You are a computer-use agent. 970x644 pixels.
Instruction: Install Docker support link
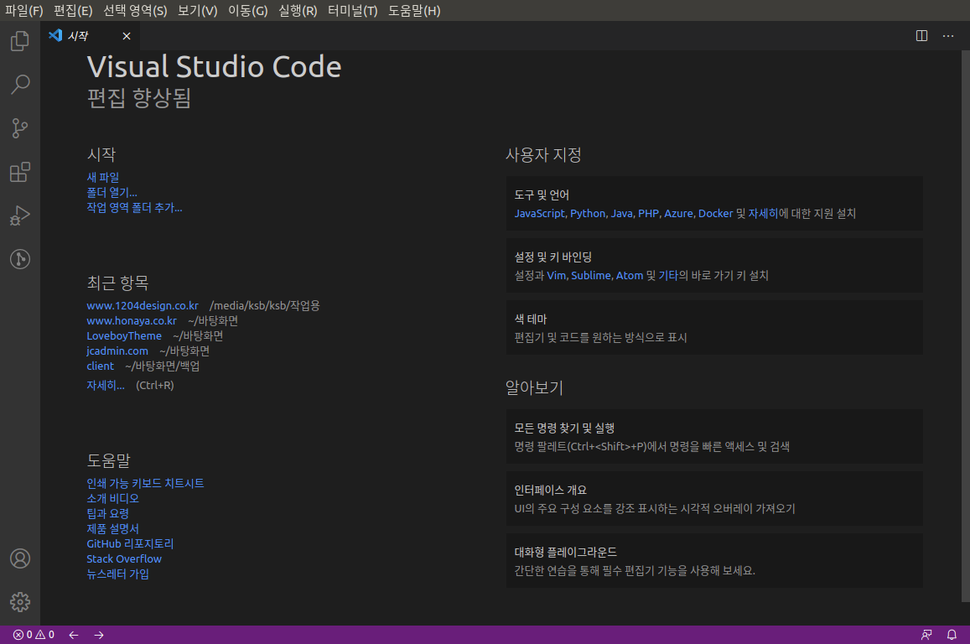point(716,214)
